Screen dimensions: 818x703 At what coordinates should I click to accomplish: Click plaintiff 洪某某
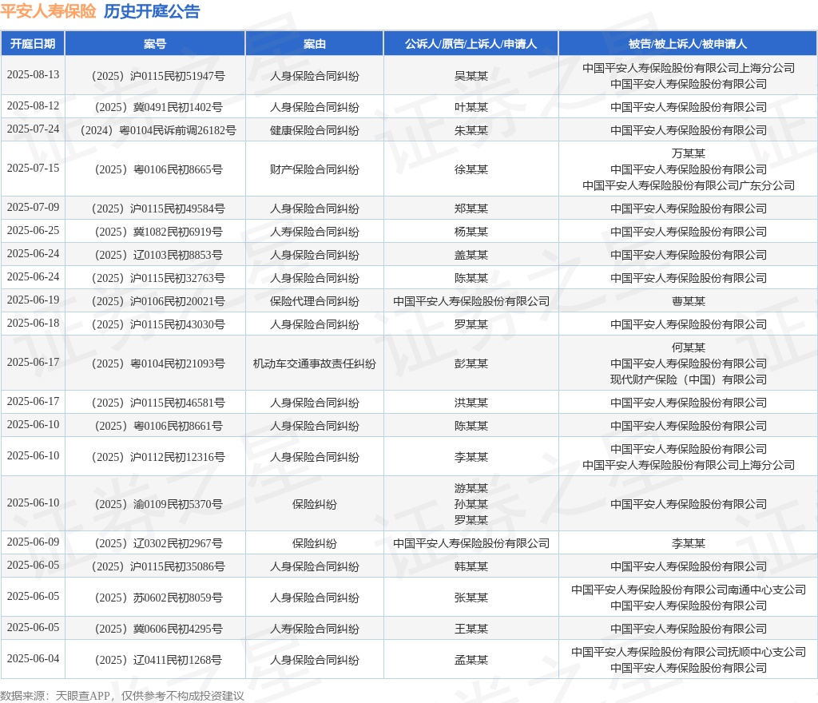471,403
